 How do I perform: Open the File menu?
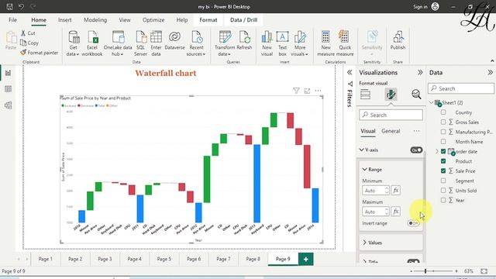tap(12, 20)
